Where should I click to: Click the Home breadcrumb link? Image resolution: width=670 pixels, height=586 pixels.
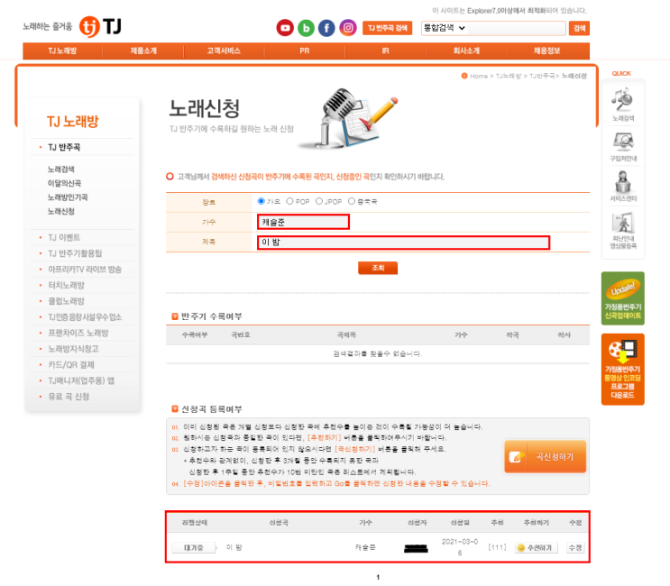point(479,76)
